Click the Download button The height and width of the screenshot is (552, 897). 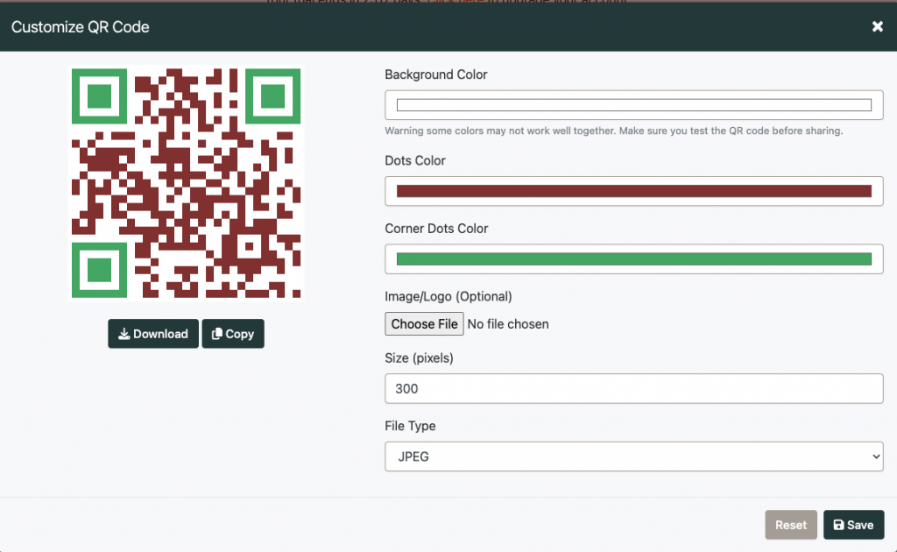[153, 334]
